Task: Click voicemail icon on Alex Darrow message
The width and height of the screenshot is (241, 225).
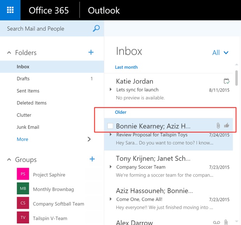Action: click(x=217, y=222)
